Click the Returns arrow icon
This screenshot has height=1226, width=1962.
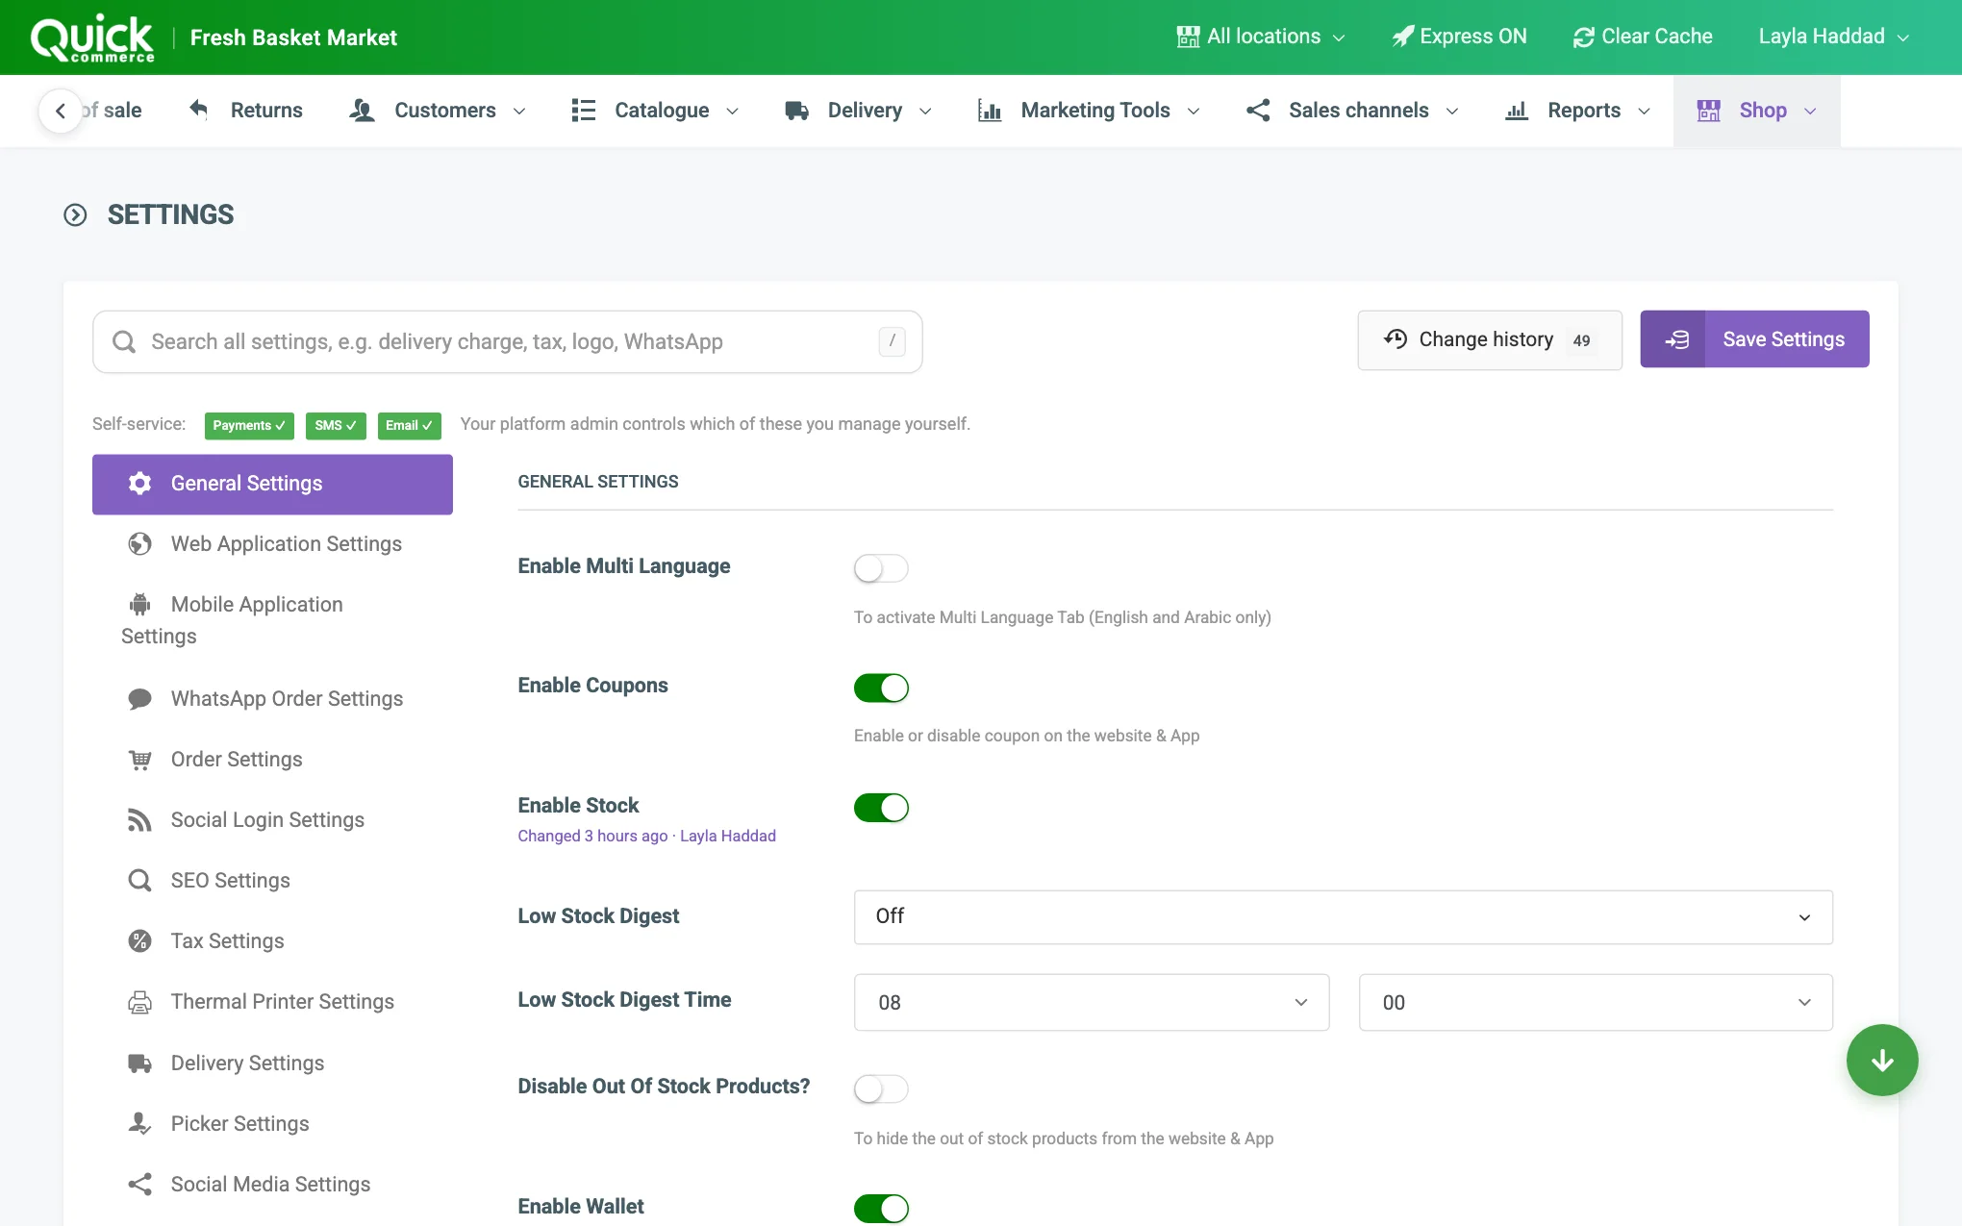199,110
